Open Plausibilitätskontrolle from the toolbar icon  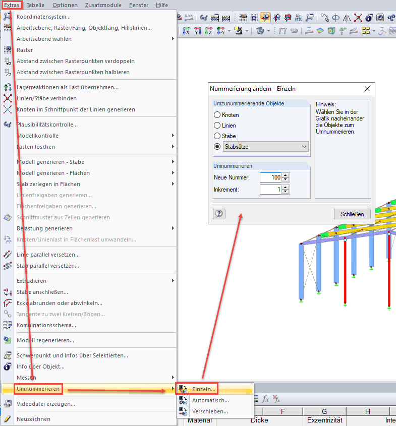(x=203, y=18)
